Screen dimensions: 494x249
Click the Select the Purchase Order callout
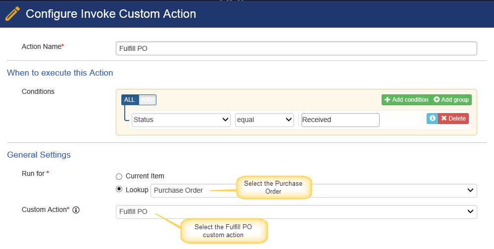coord(273,187)
